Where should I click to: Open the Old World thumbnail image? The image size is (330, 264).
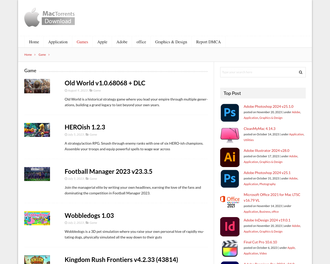[37, 86]
